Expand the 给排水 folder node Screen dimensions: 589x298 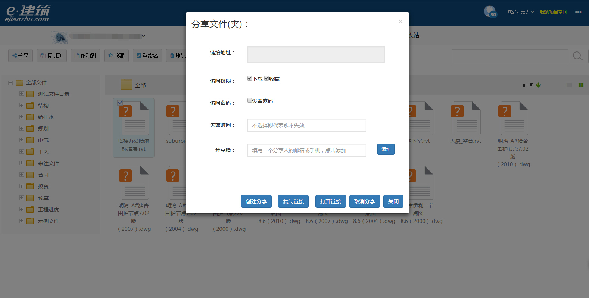(22, 117)
